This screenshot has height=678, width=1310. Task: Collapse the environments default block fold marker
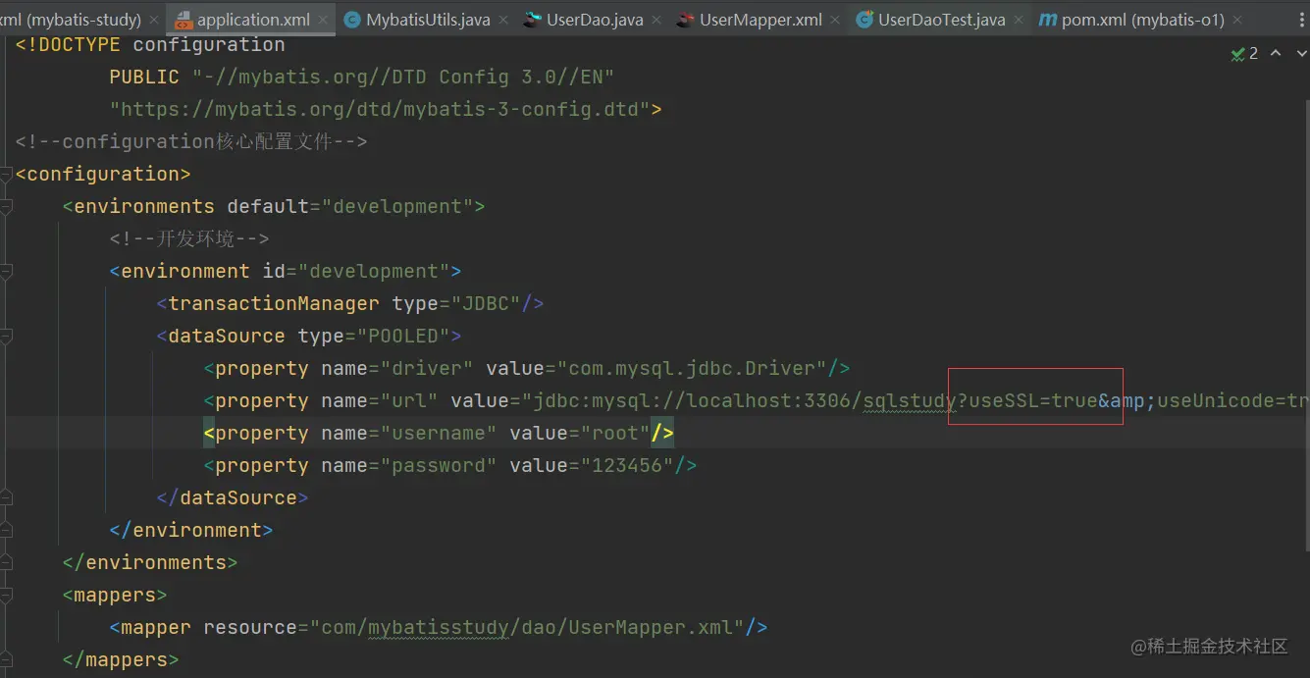[x=6, y=206]
